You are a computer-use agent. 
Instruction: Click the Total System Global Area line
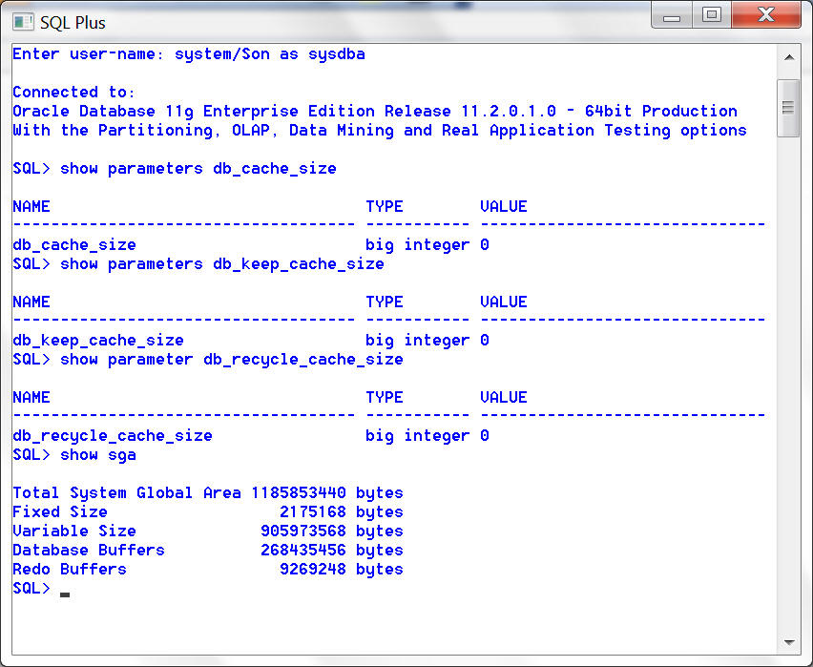[208, 492]
